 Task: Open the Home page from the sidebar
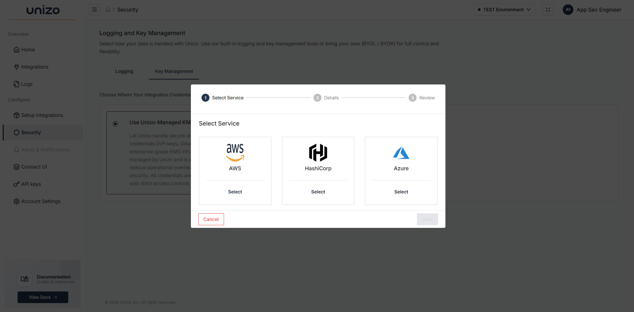28,49
